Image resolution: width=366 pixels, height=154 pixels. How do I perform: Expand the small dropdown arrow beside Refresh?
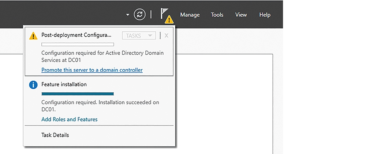(x=128, y=15)
